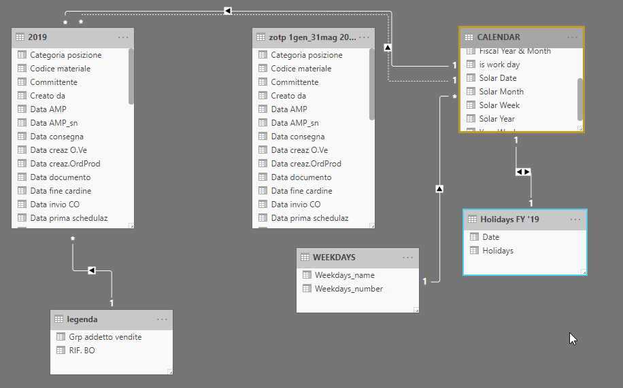This screenshot has height=388, width=623.
Task: Select 'Solar Week' field in CALENDAR
Action: tap(499, 105)
